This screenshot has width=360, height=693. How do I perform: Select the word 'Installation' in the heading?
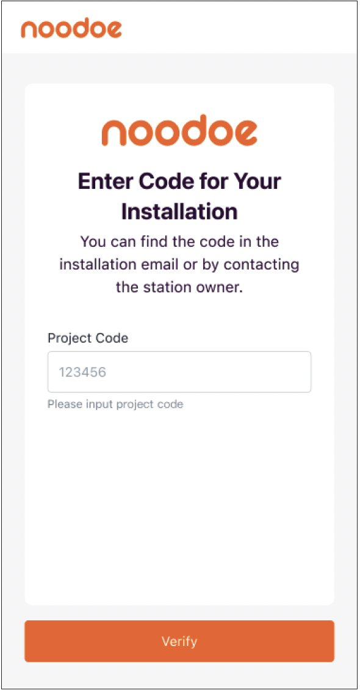click(x=179, y=211)
